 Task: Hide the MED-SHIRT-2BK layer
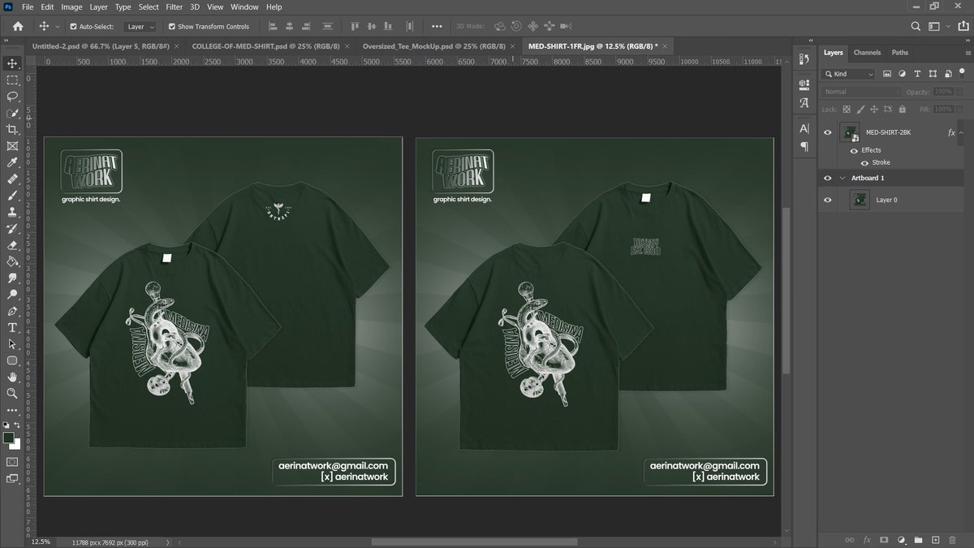(827, 132)
